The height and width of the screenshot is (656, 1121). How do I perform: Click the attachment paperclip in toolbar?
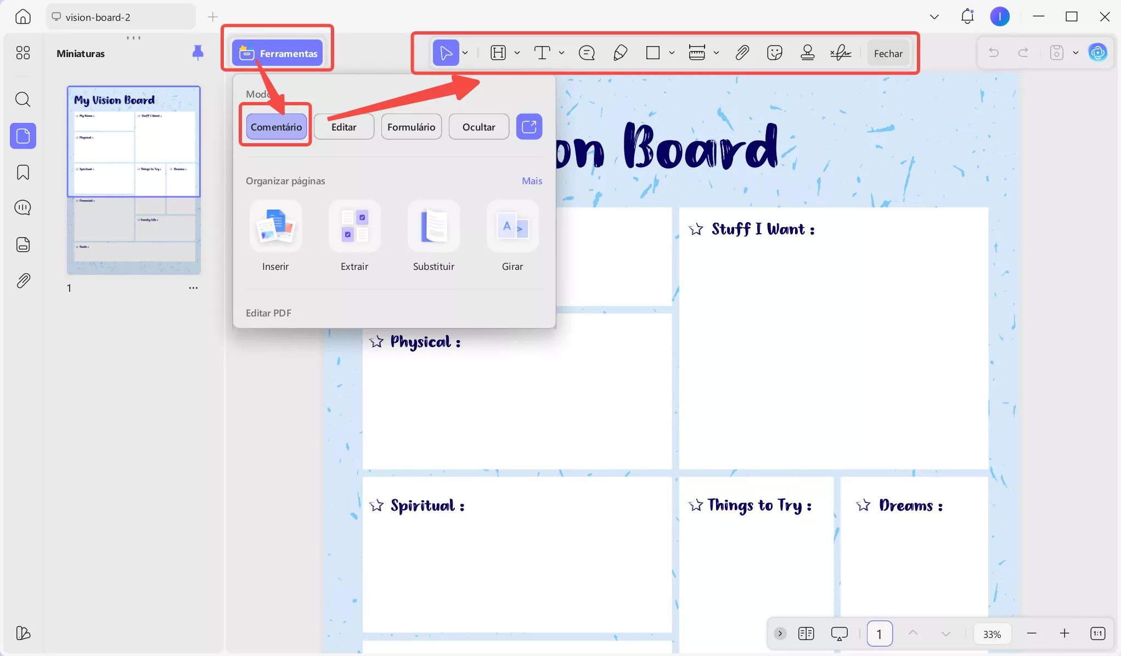742,53
